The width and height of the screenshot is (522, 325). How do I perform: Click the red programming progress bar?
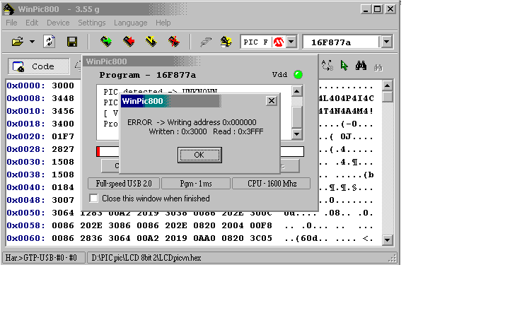pyautogui.click(x=98, y=151)
